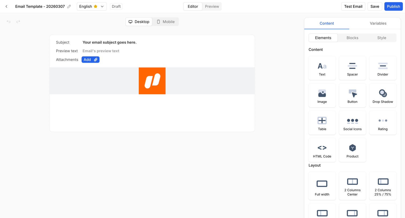Switch to Editor mode
Image resolution: width=405 pixels, height=218 pixels.
(193, 6)
